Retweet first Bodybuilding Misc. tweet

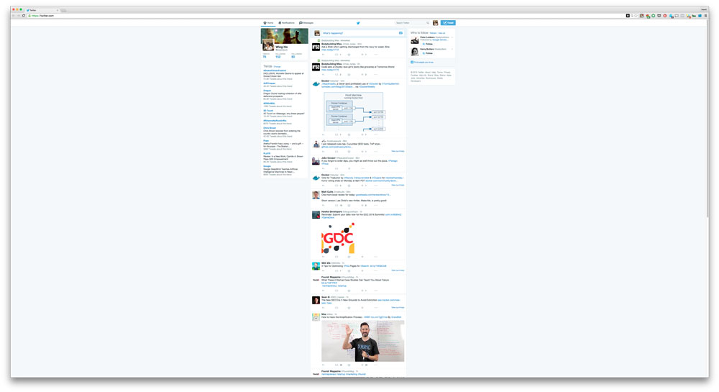pyautogui.click(x=336, y=55)
